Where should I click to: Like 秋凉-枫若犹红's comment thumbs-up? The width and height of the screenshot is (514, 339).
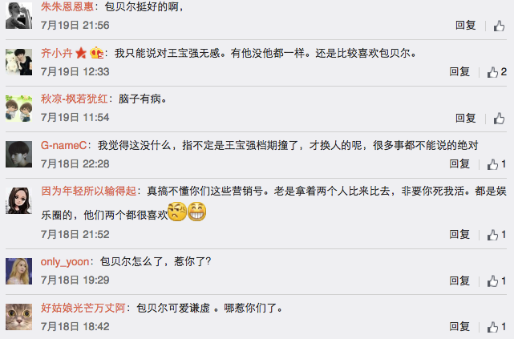[x=499, y=119]
